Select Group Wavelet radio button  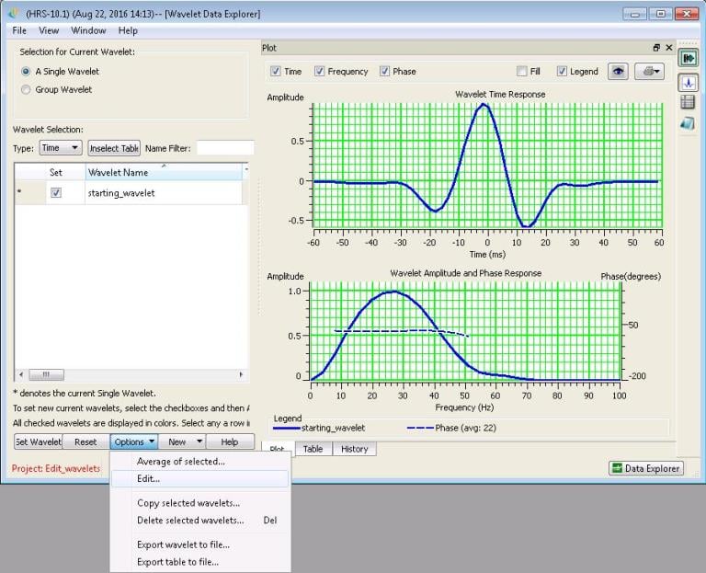26,89
